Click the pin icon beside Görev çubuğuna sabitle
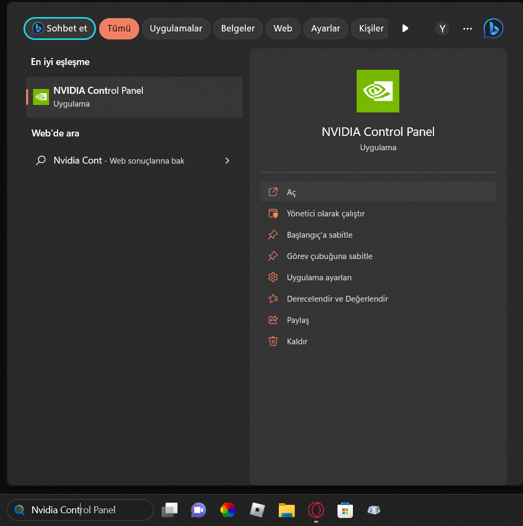The height and width of the screenshot is (526, 523). tap(273, 256)
